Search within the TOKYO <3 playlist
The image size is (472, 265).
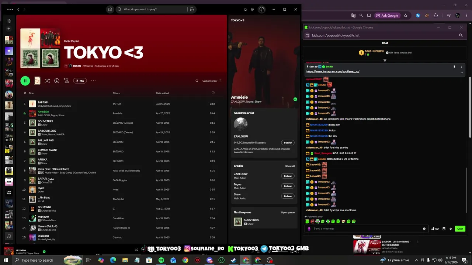click(x=197, y=81)
